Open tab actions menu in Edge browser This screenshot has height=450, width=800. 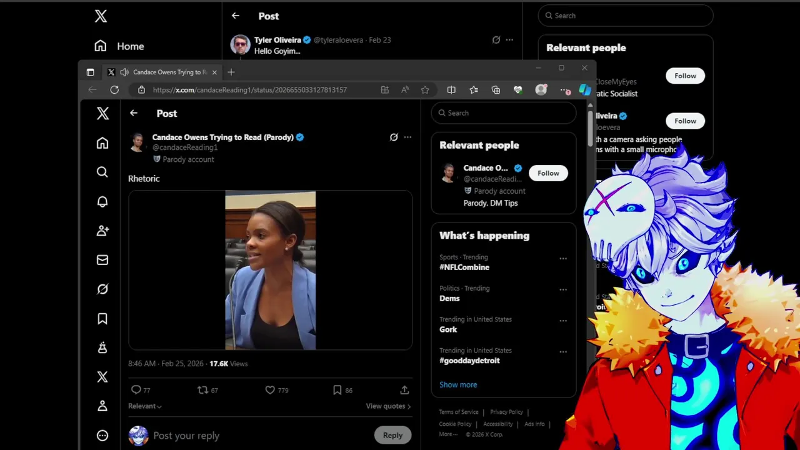[90, 72]
